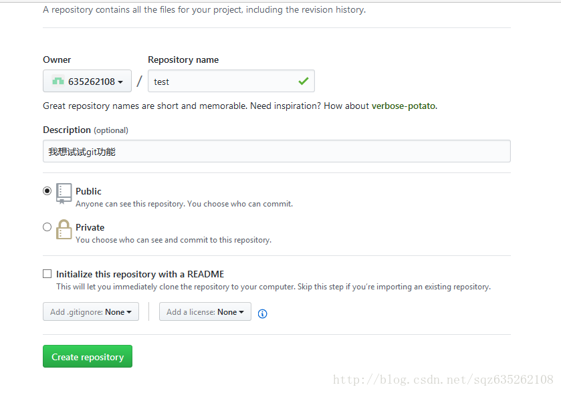This screenshot has width=561, height=393.
Task: Select the Public radio button
Action: tap(47, 190)
